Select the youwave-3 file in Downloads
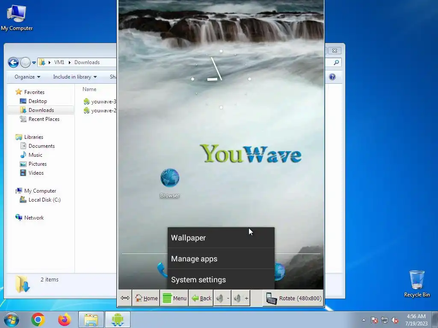The width and height of the screenshot is (438, 328). [x=100, y=102]
